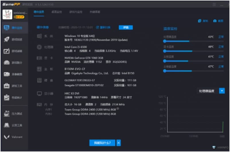The height and width of the screenshot is (152, 230).
Task: Click the status link beside 47°C
Action: (221, 66)
